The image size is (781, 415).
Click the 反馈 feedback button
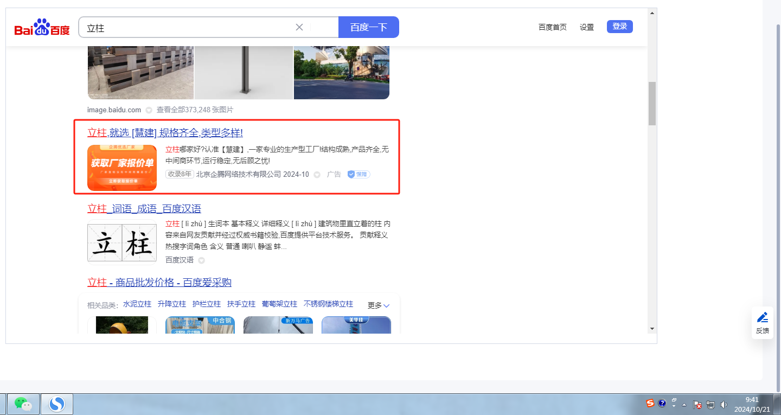[763, 323]
